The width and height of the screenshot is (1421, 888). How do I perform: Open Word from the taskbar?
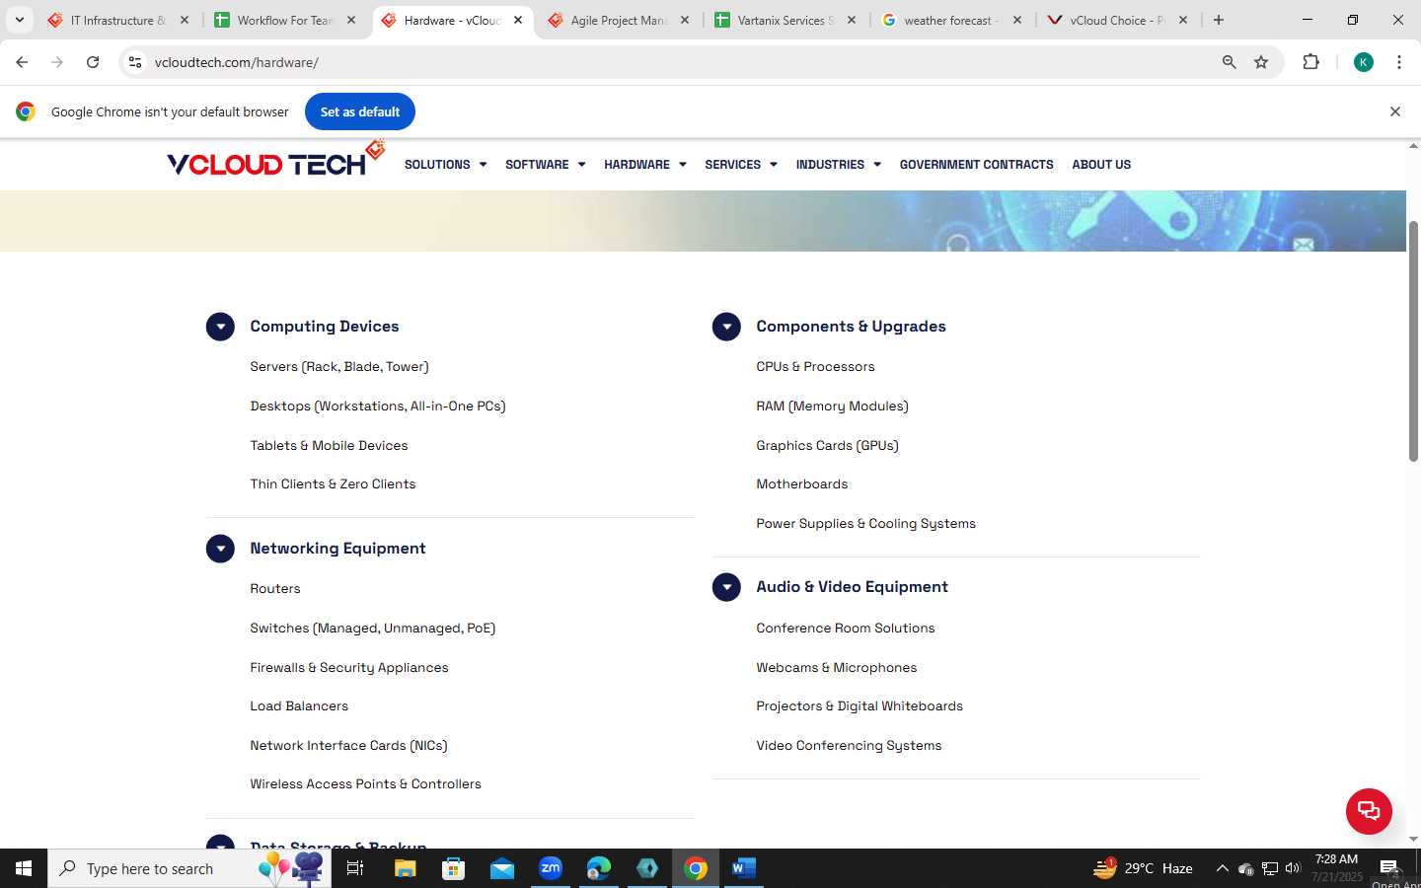744,868
